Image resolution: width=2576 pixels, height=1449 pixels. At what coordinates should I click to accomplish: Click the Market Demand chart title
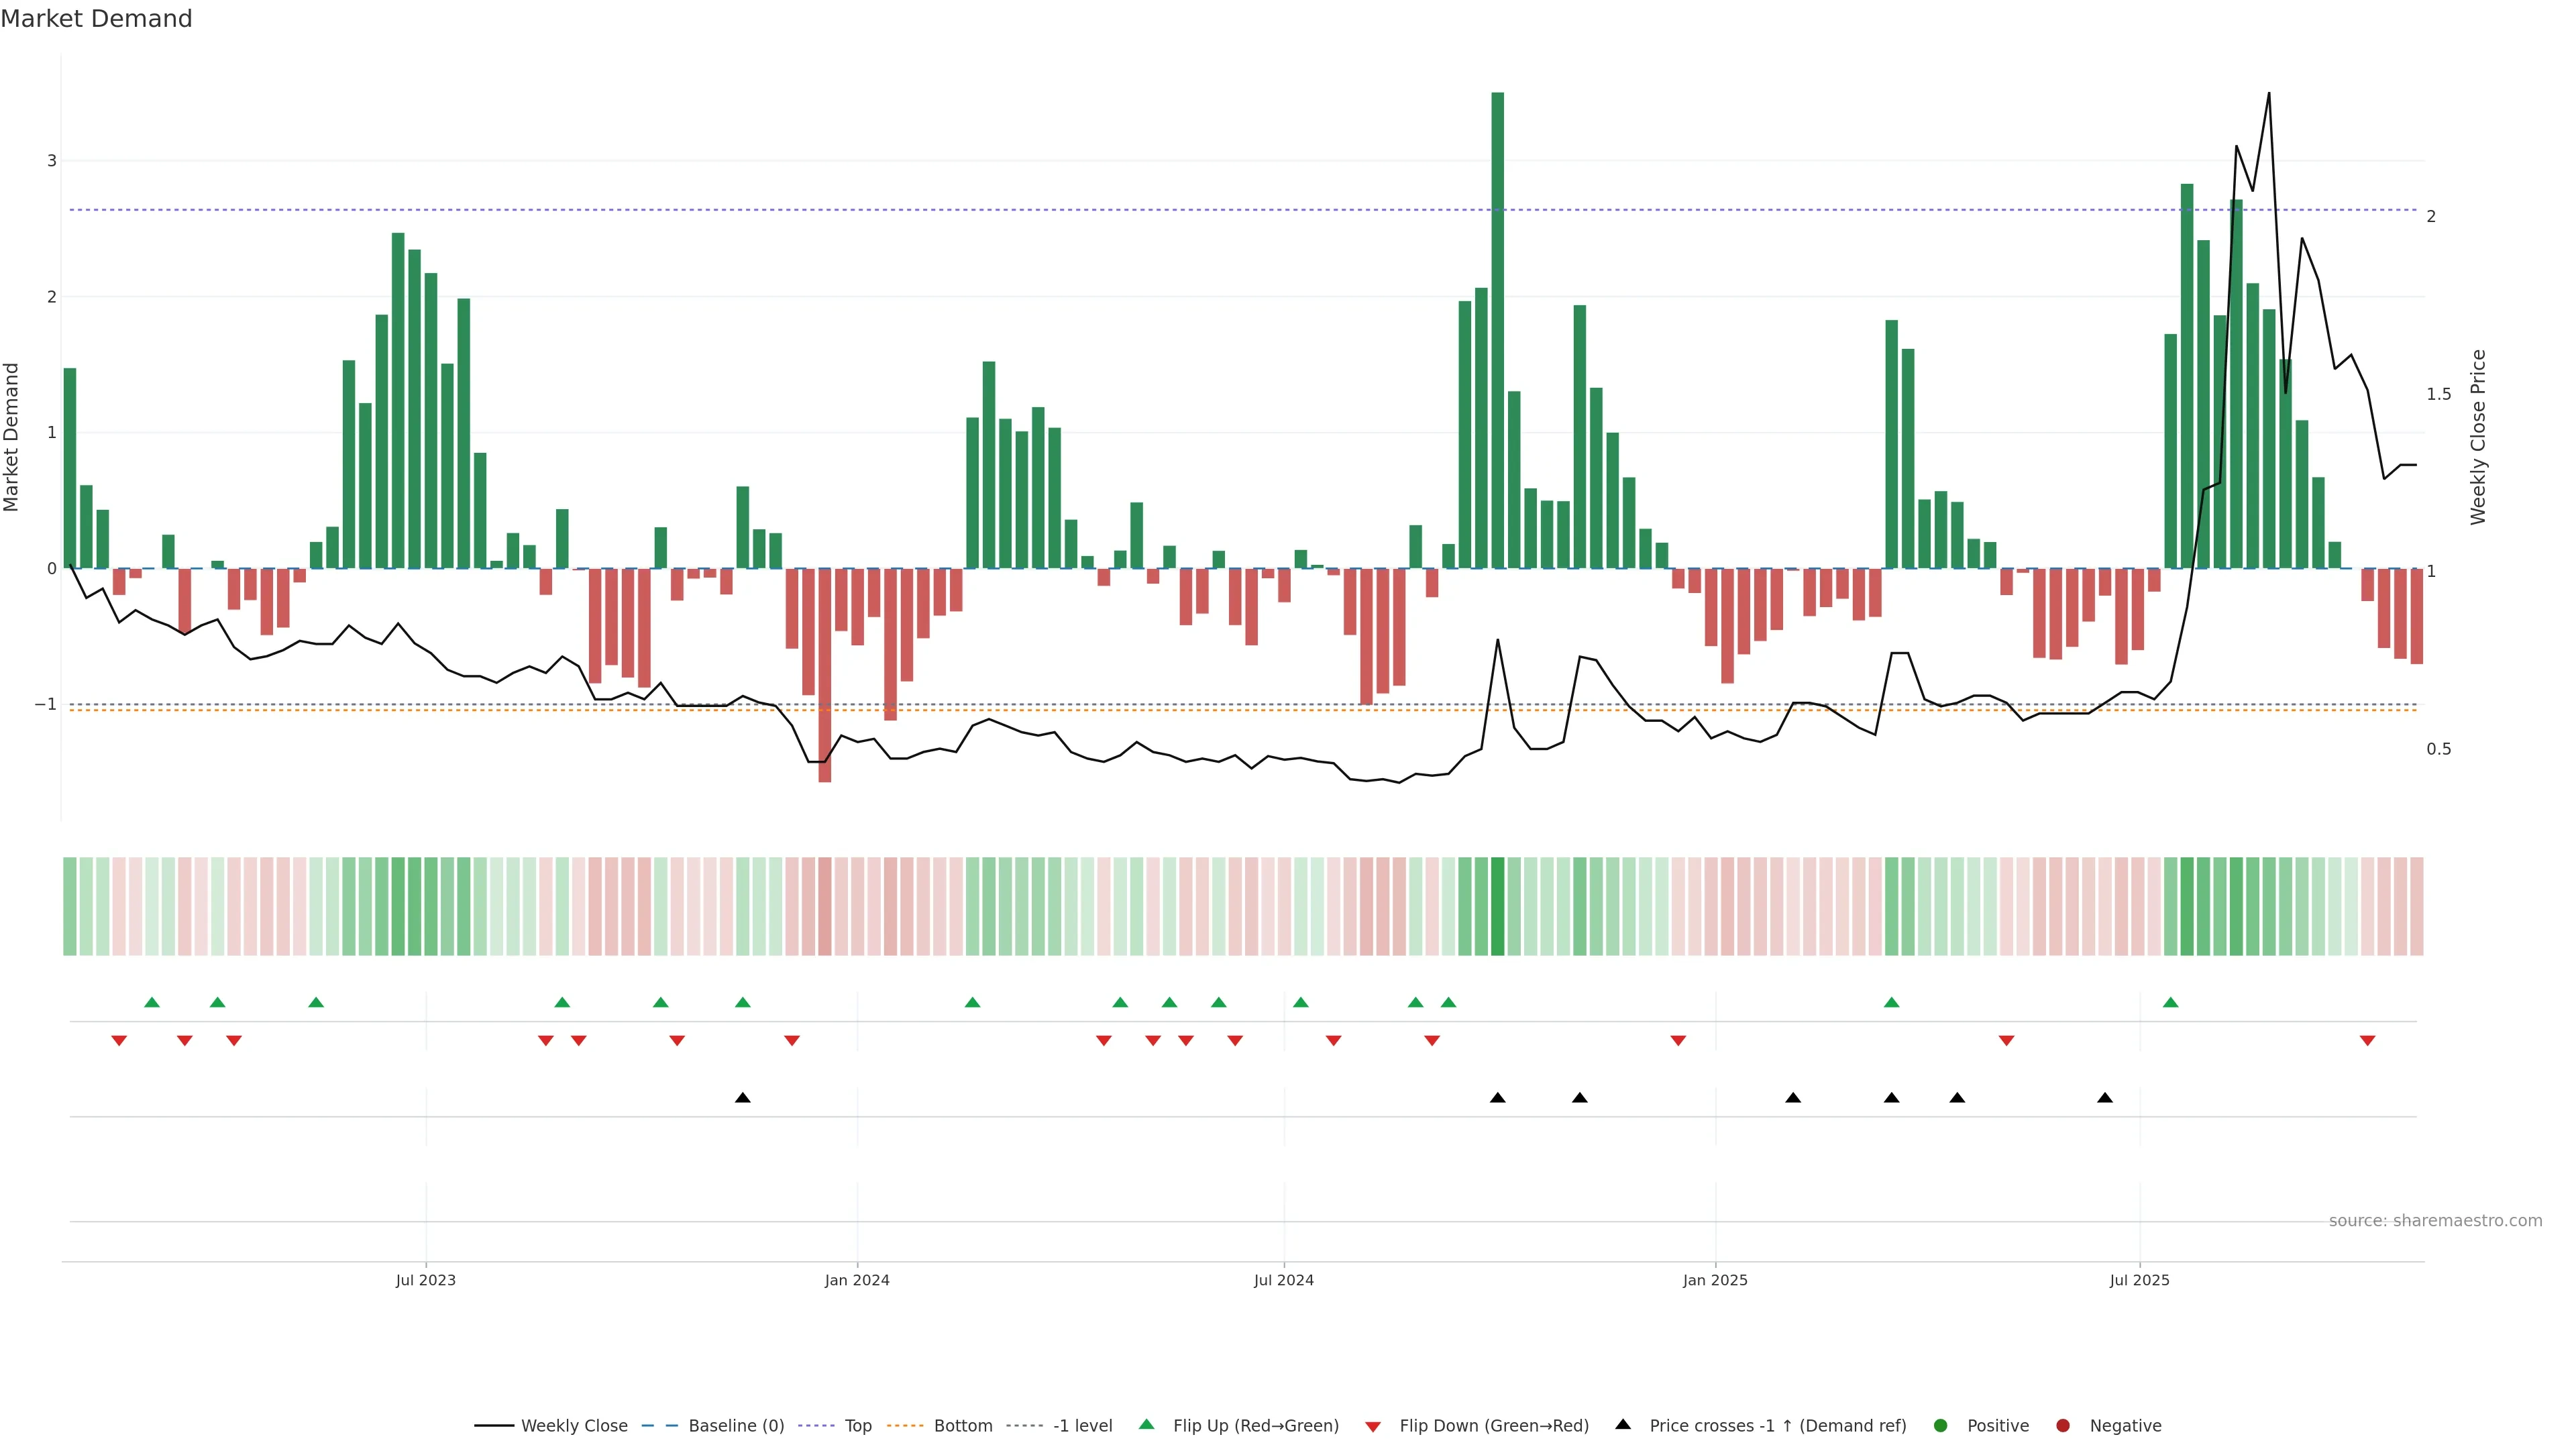[x=96, y=19]
